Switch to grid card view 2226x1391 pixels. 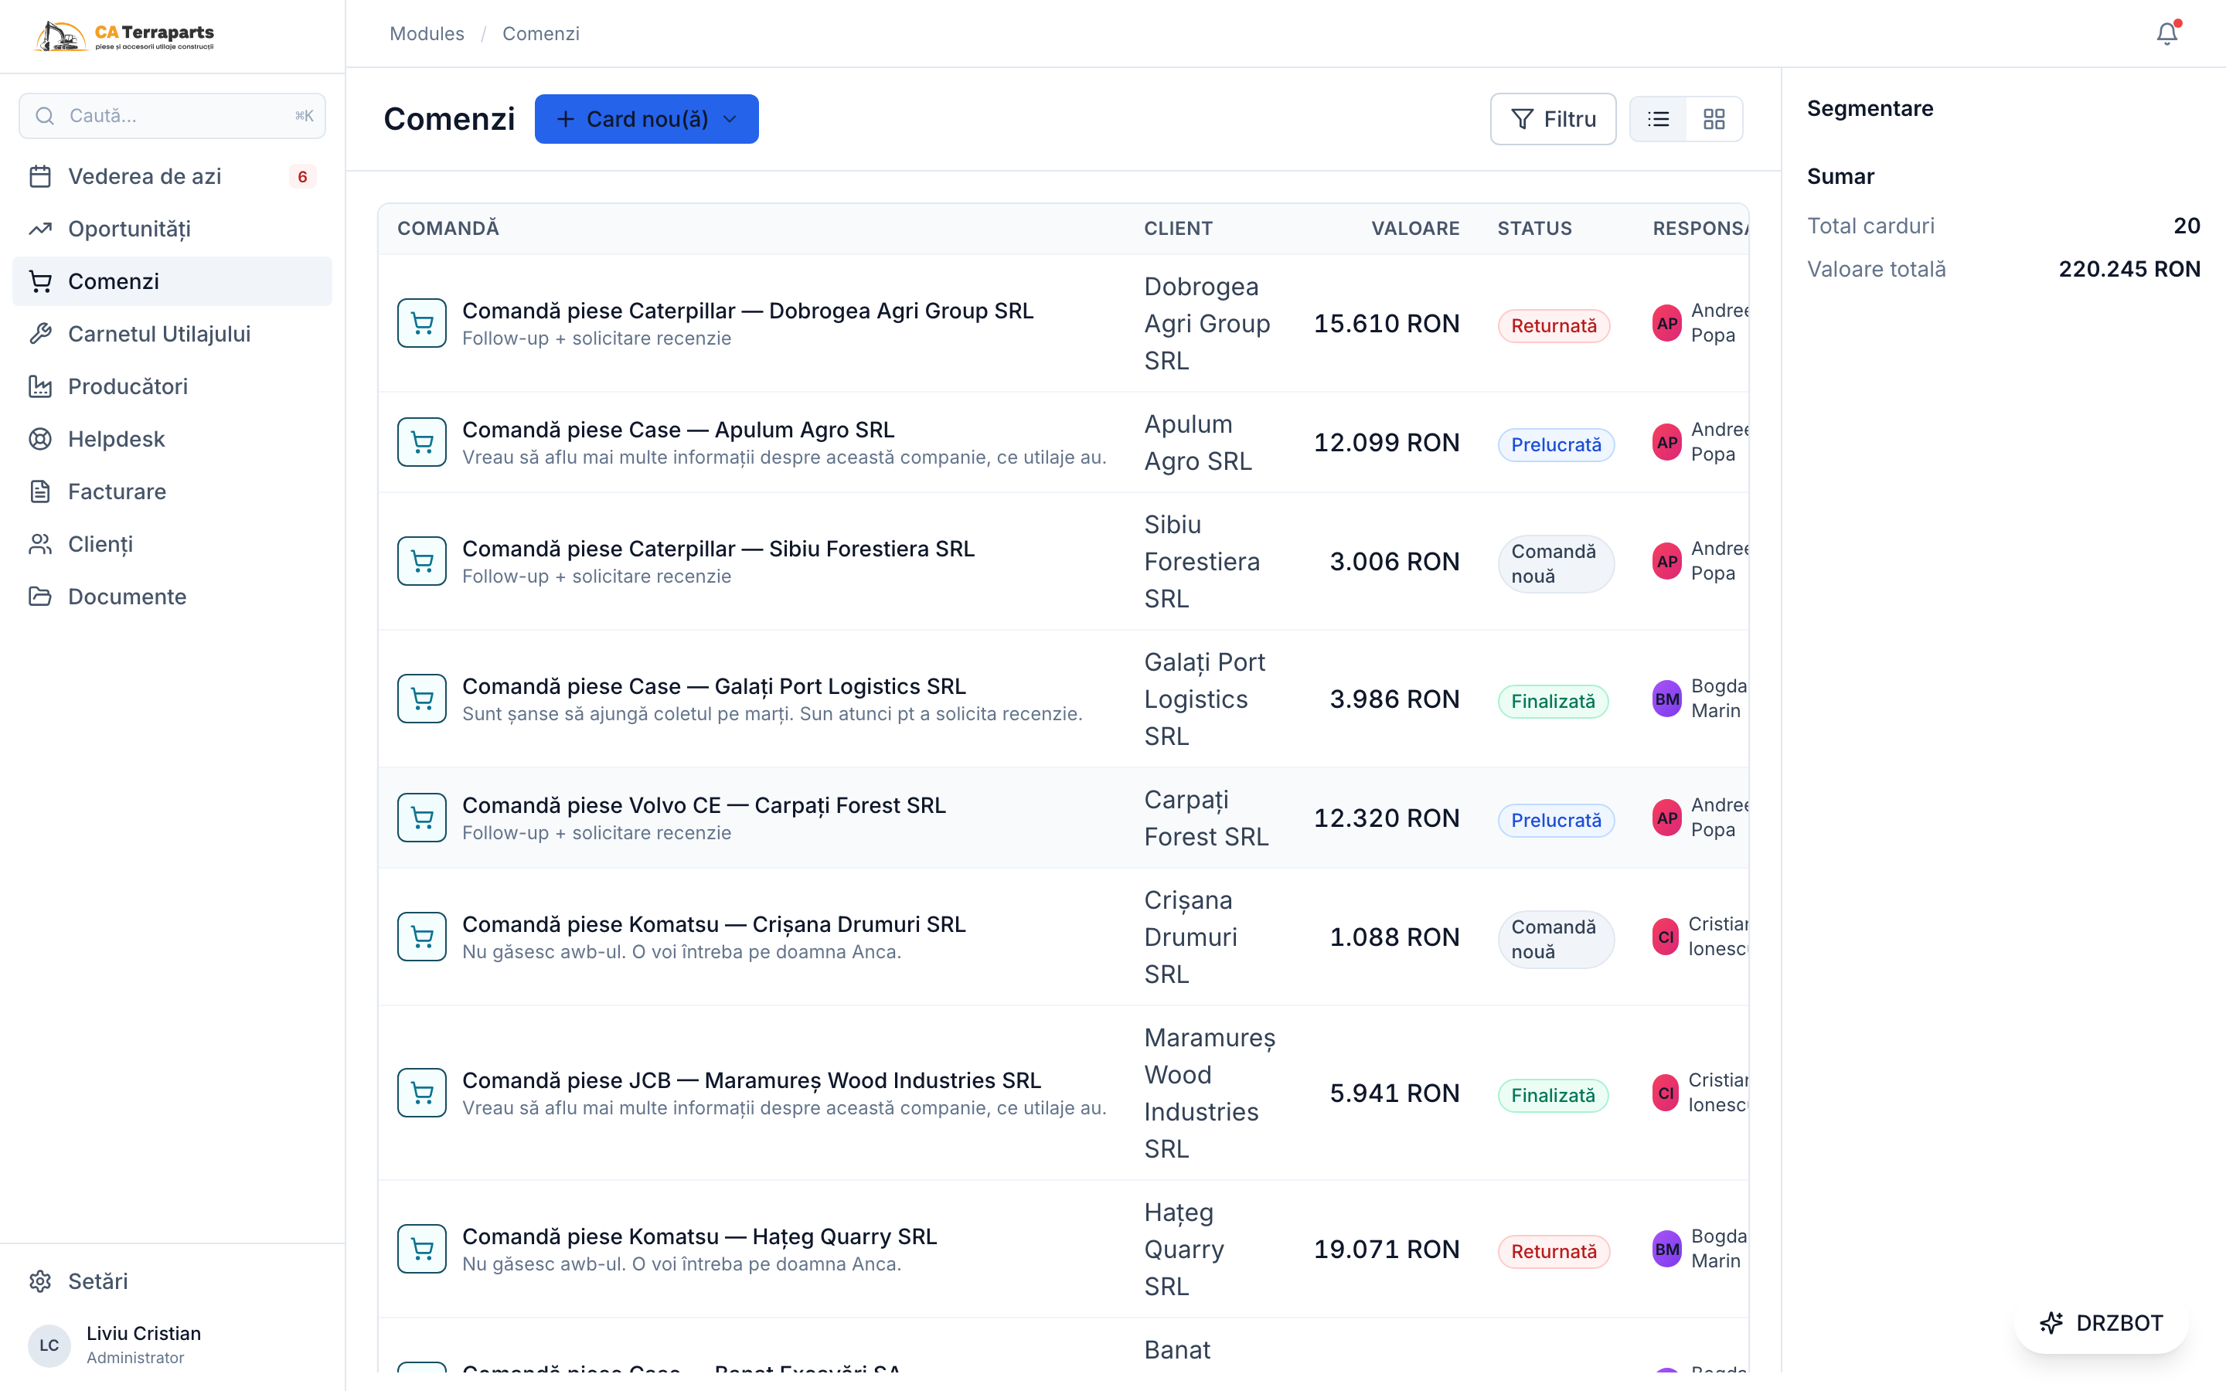click(1714, 119)
